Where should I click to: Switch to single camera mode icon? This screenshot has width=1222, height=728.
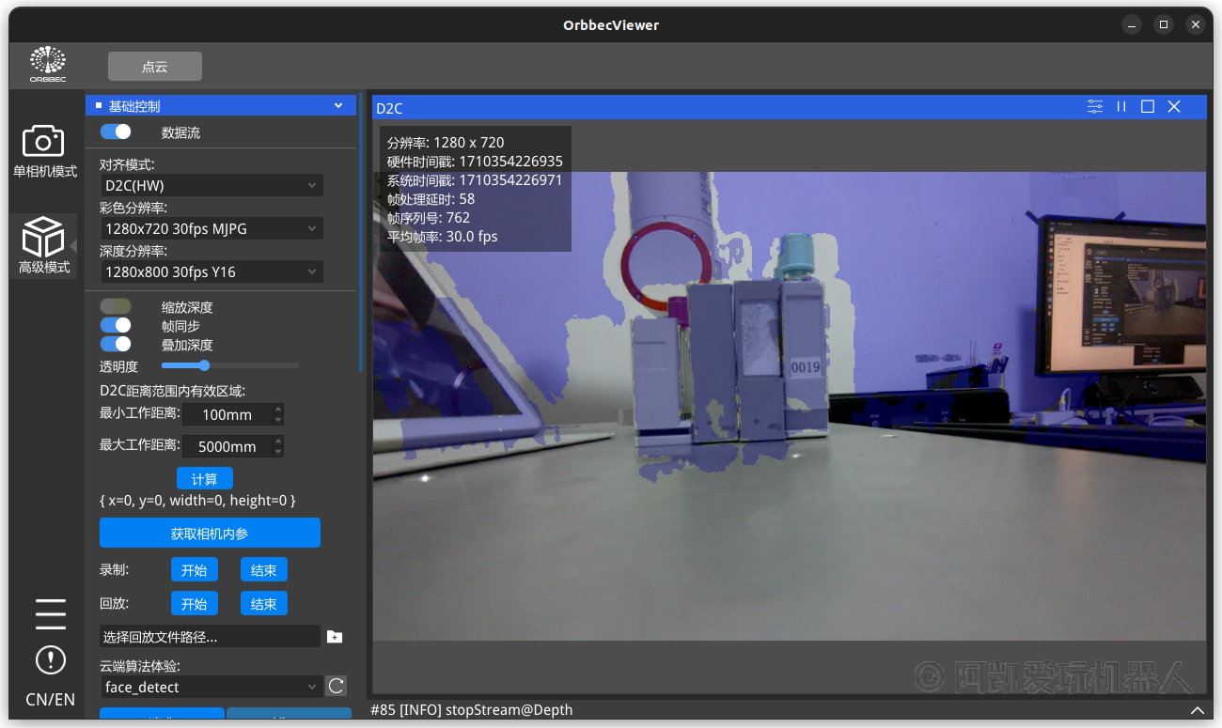43,141
